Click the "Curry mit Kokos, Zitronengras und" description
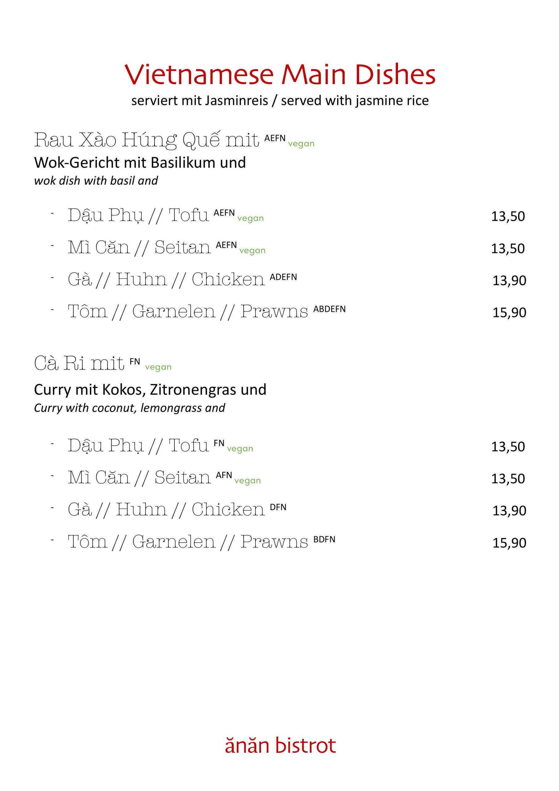Image resolution: width=559 pixels, height=791 pixels. pos(150,390)
